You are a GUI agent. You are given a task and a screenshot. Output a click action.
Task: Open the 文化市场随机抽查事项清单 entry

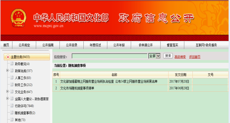pos(77,88)
